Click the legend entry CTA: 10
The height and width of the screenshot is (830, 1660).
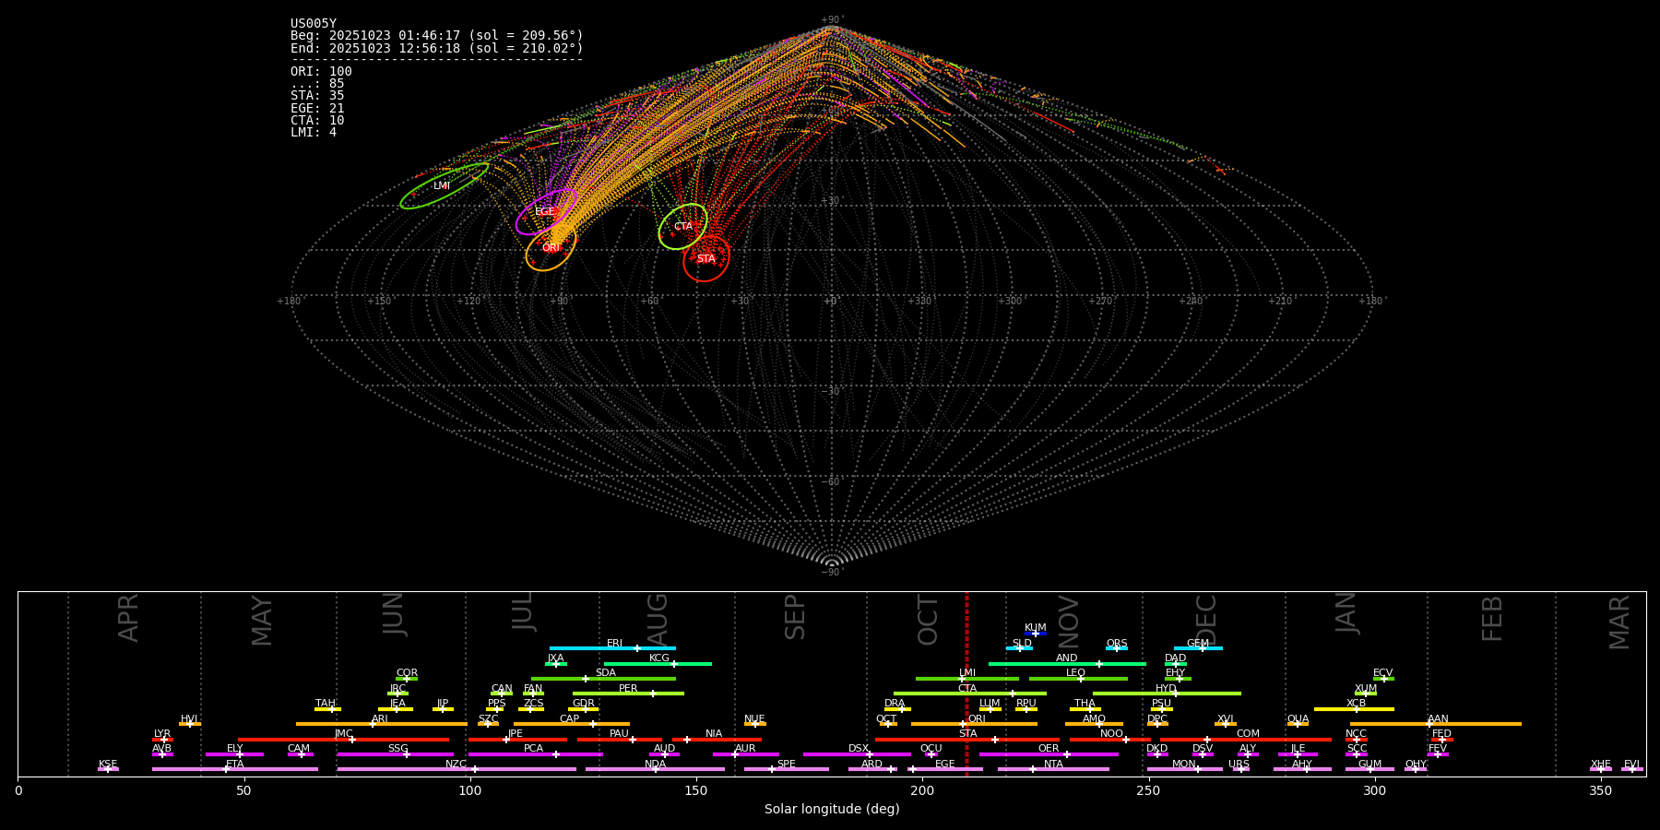pyautogui.click(x=317, y=121)
